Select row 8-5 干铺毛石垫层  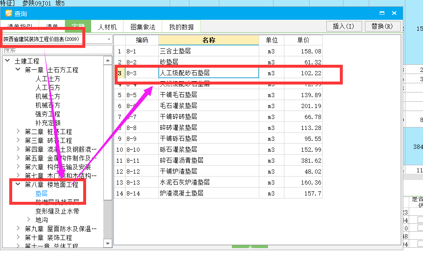[218, 95]
